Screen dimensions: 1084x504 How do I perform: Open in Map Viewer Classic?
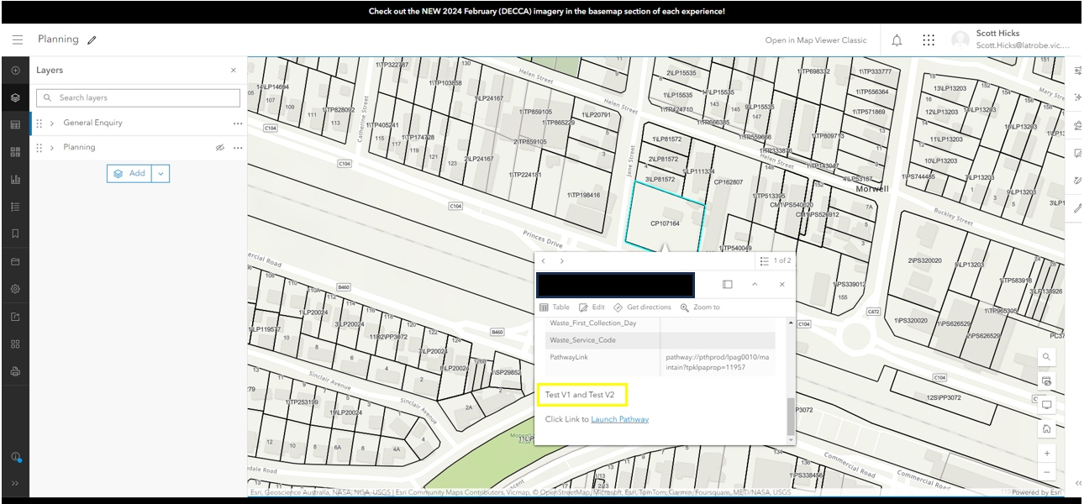pos(816,39)
